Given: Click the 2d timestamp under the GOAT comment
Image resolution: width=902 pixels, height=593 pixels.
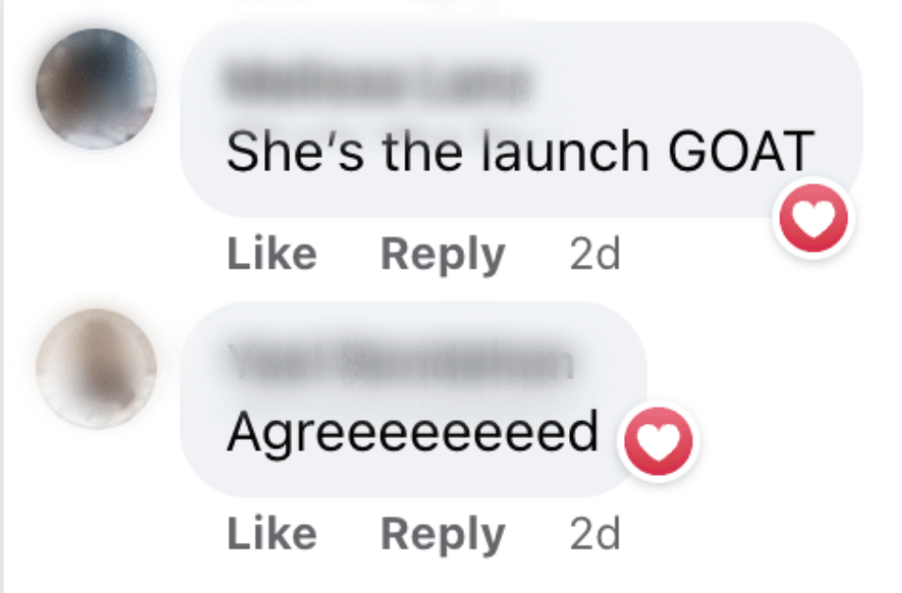Looking at the screenshot, I should (595, 255).
